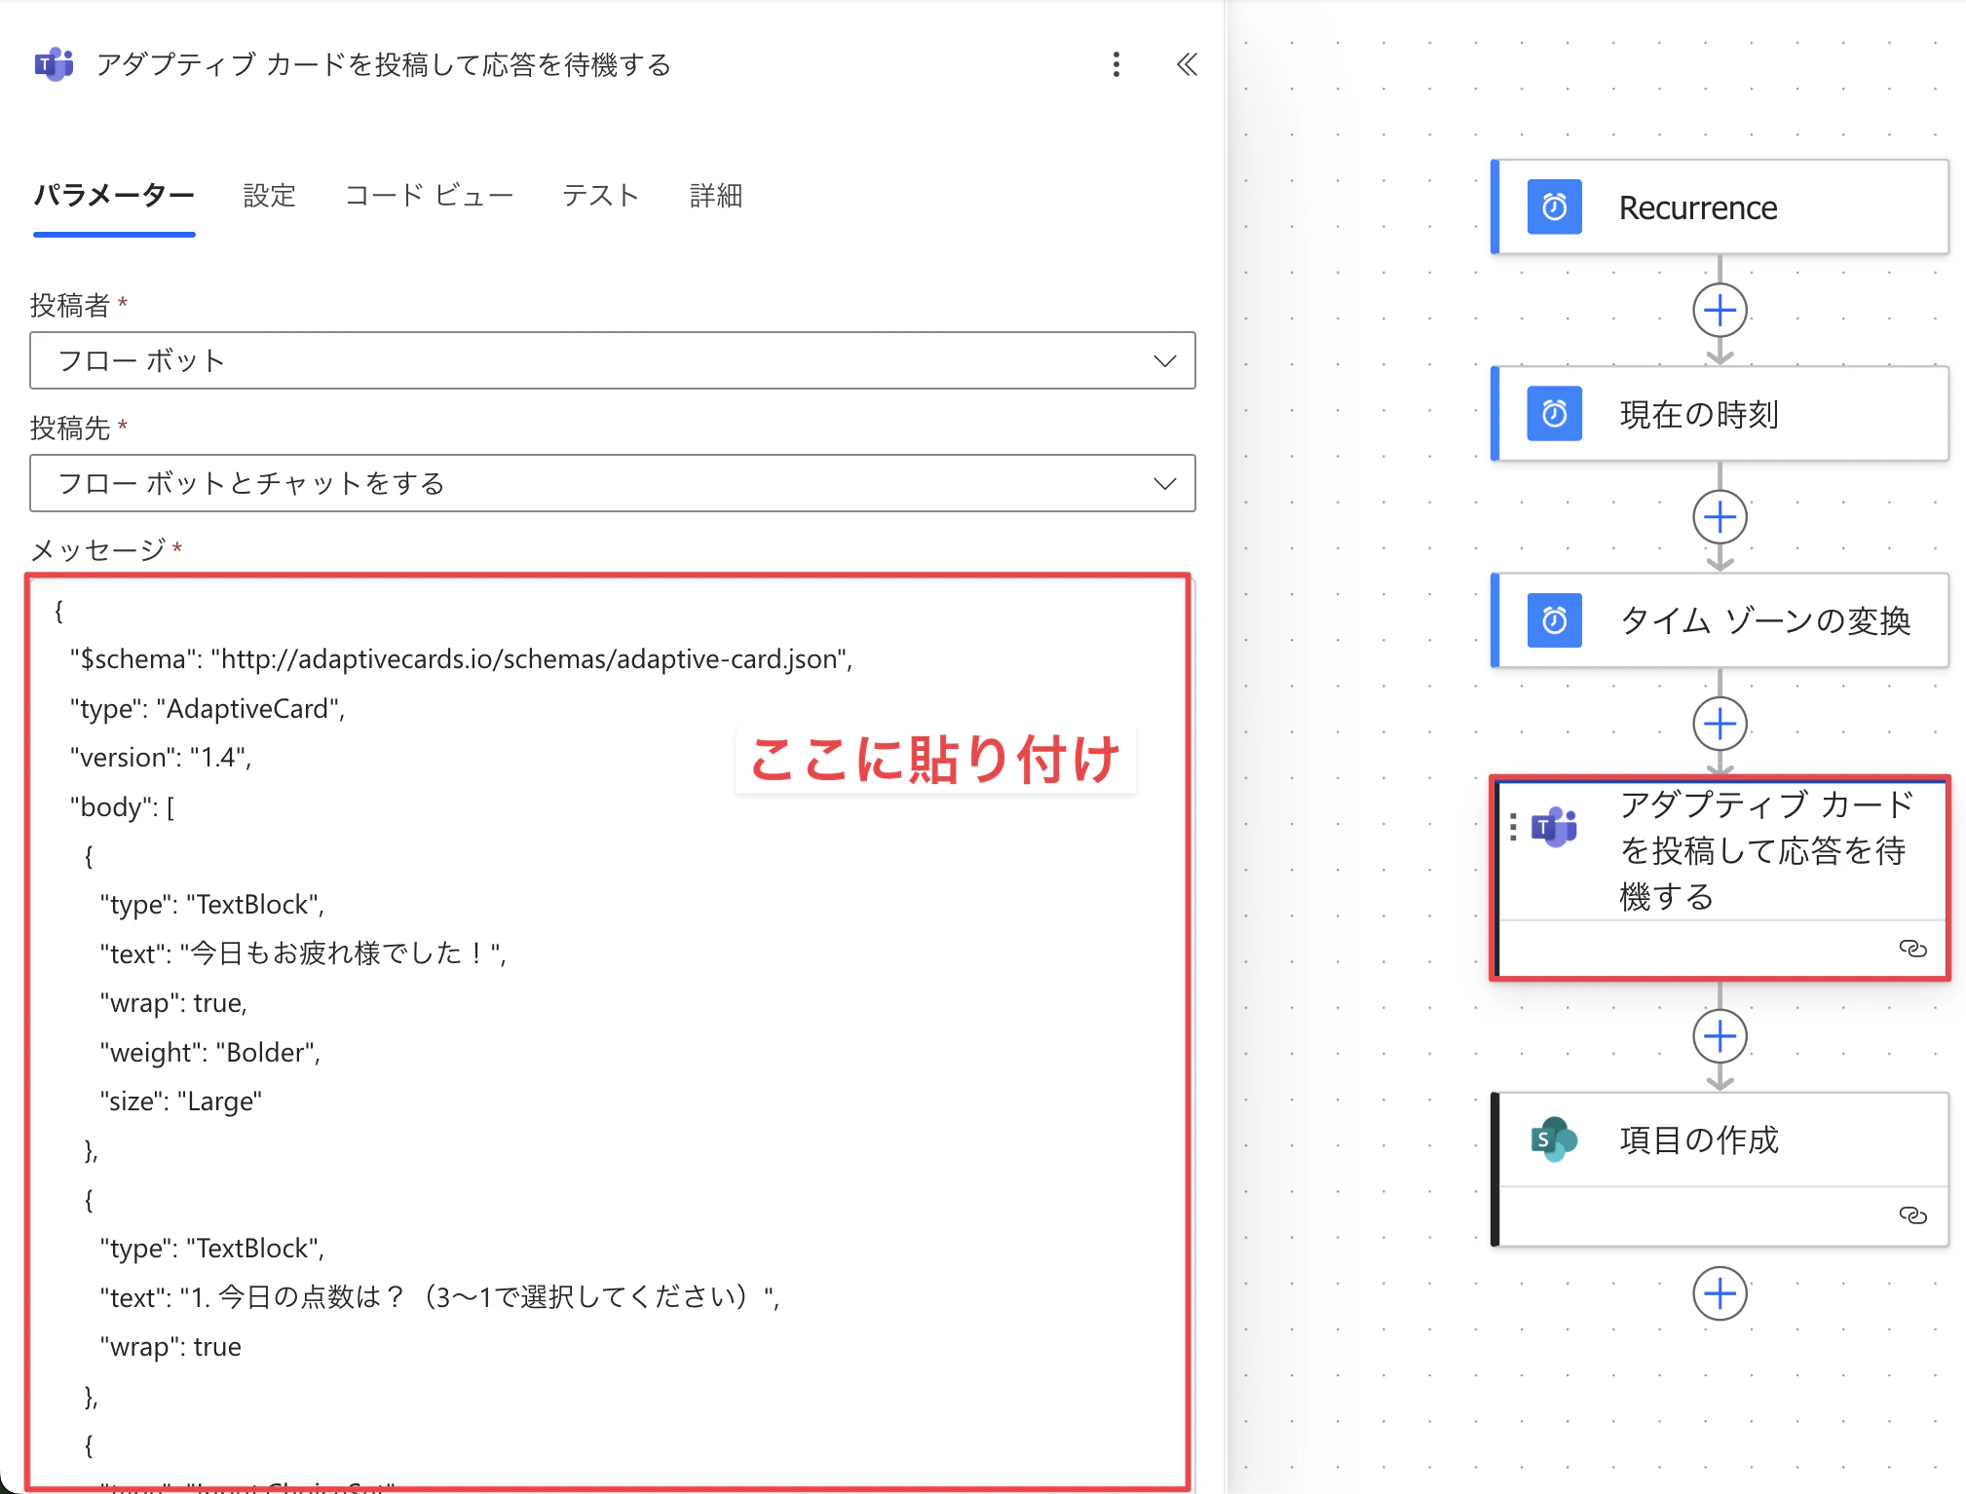
Task: Click connection link icon on Teams card
Action: [1912, 949]
